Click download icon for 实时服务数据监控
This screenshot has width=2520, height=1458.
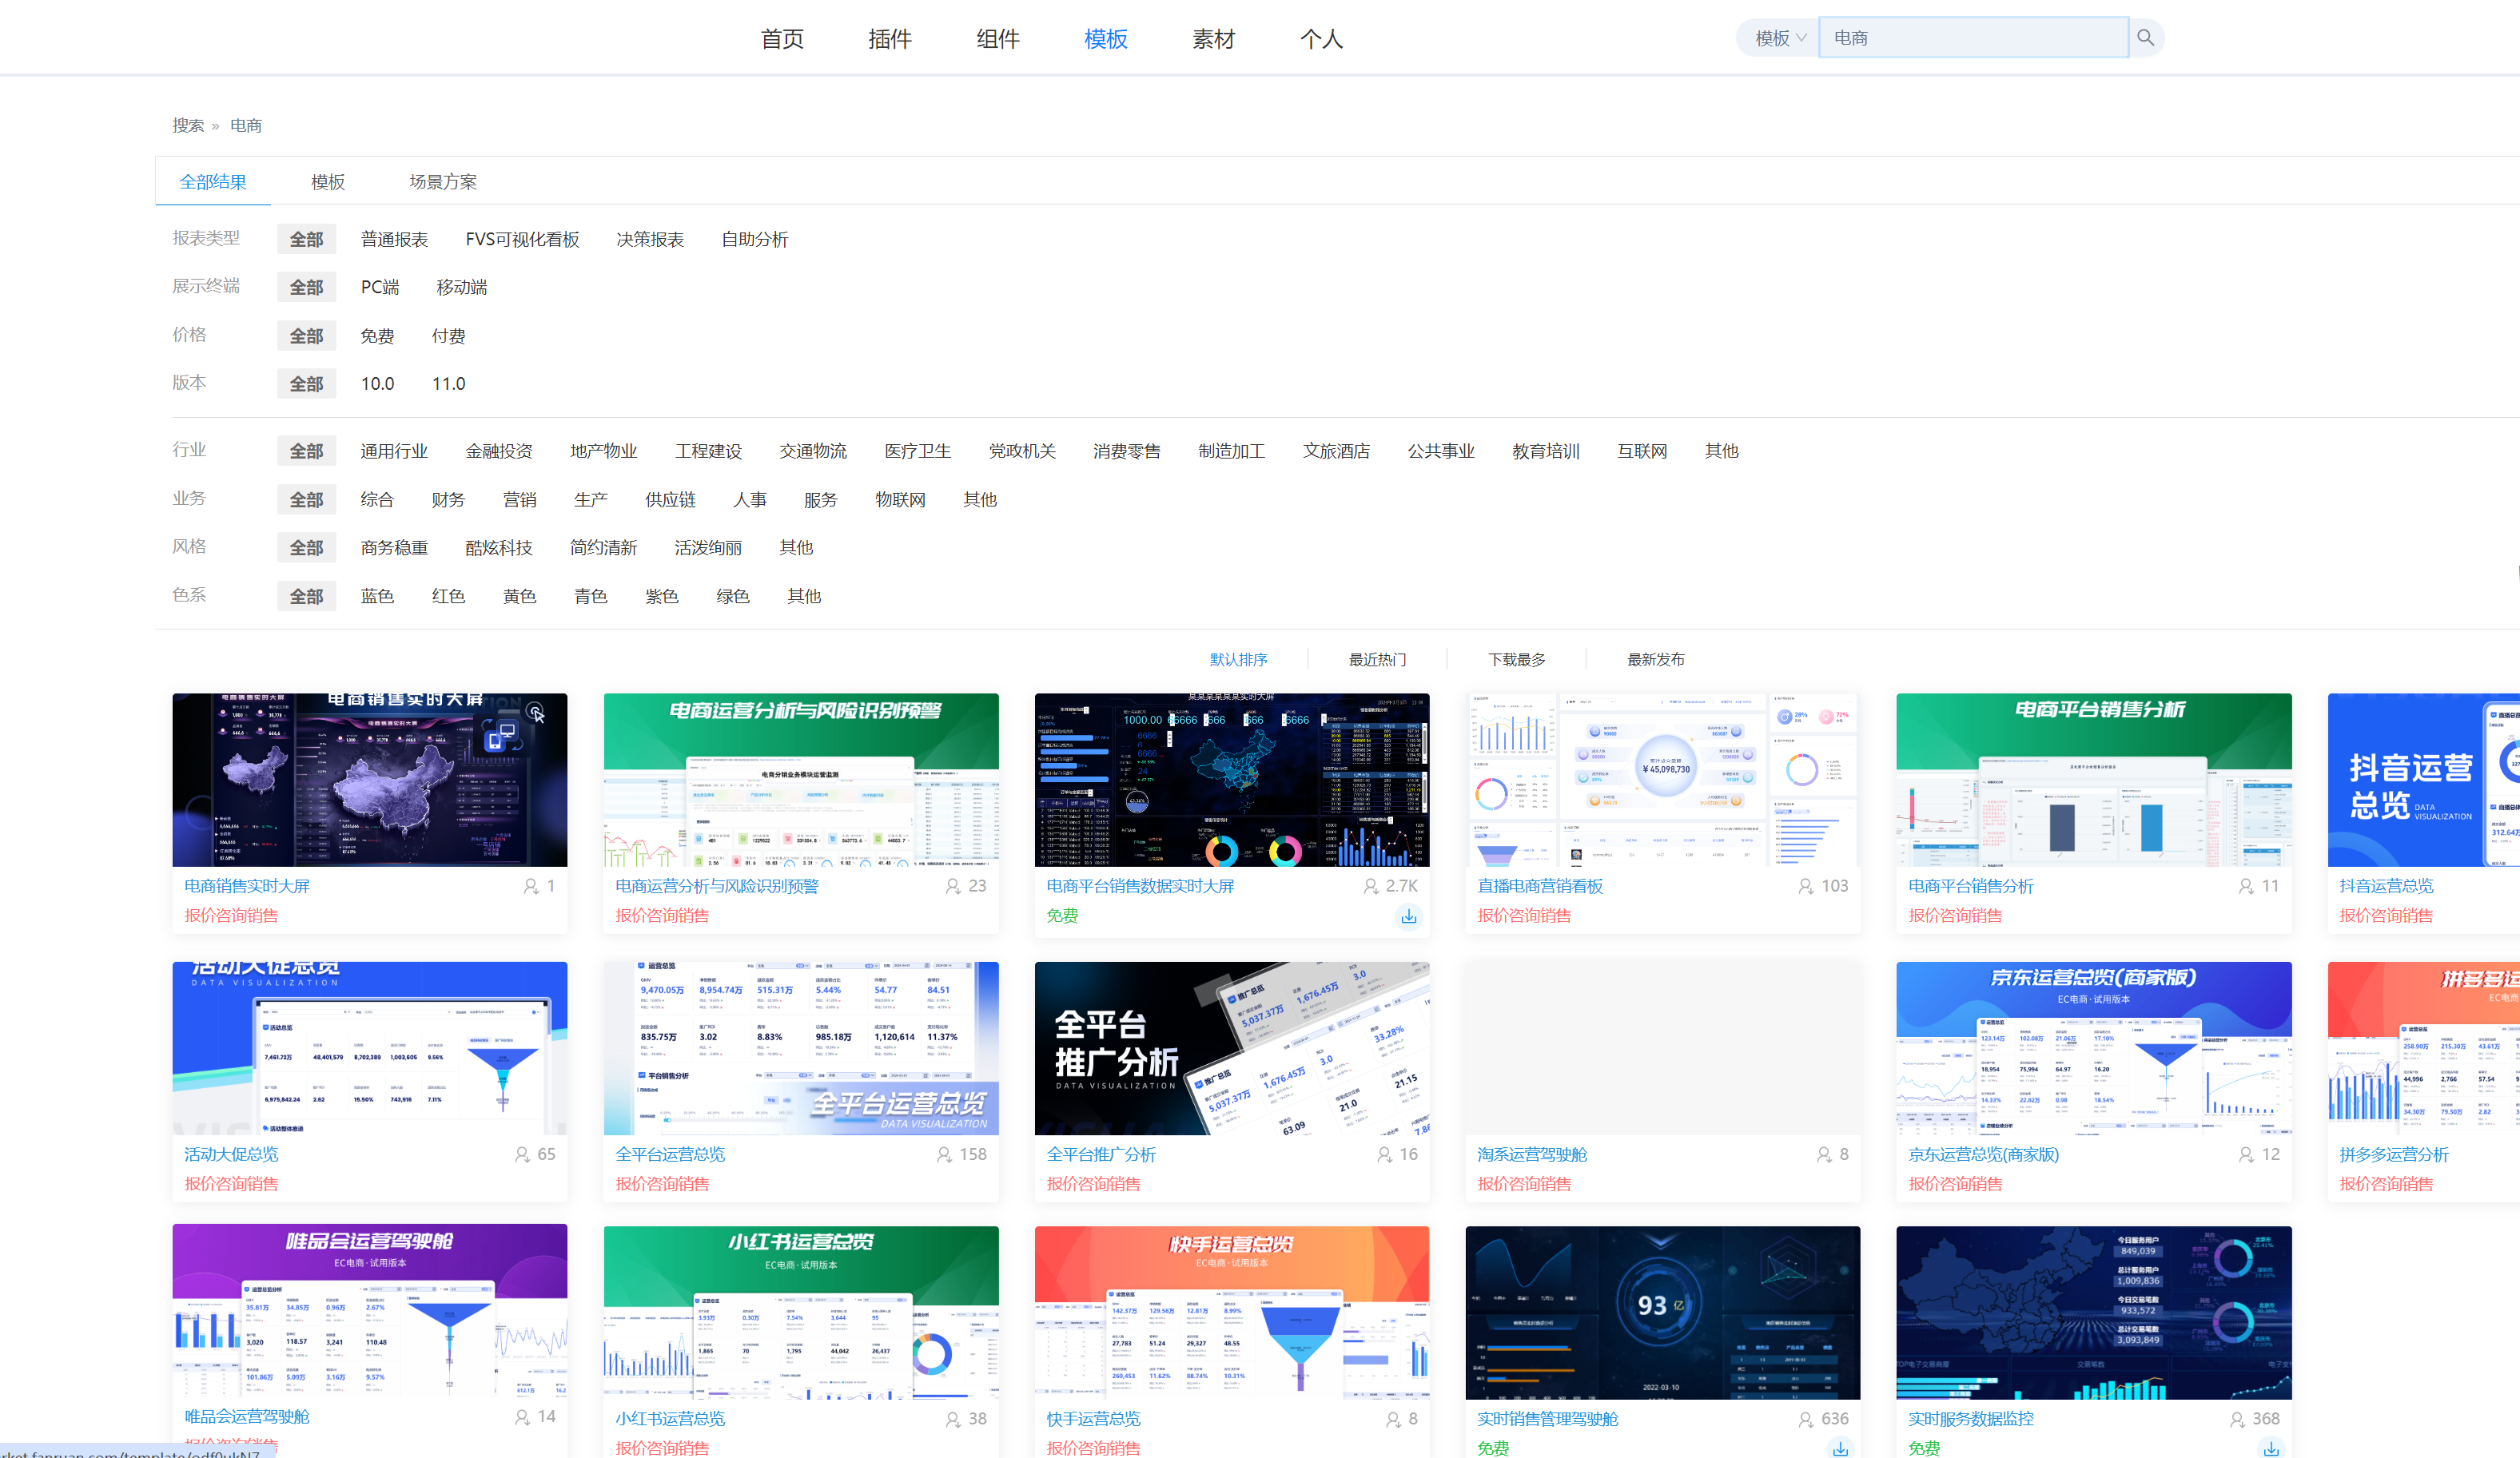click(x=2271, y=1449)
